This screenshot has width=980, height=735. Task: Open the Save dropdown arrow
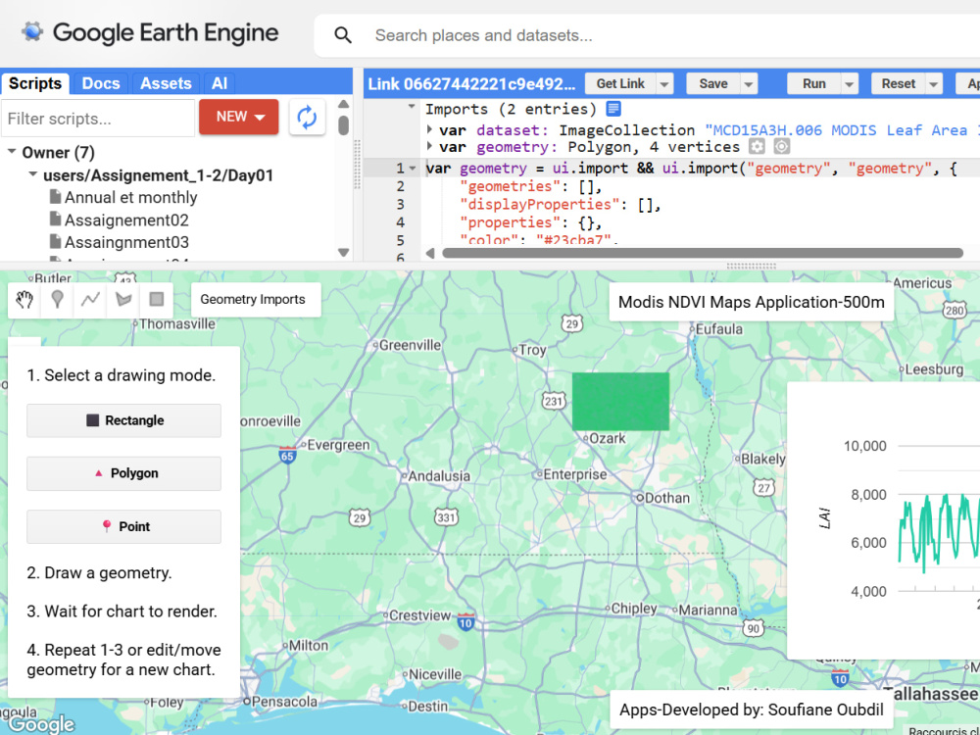(x=748, y=83)
